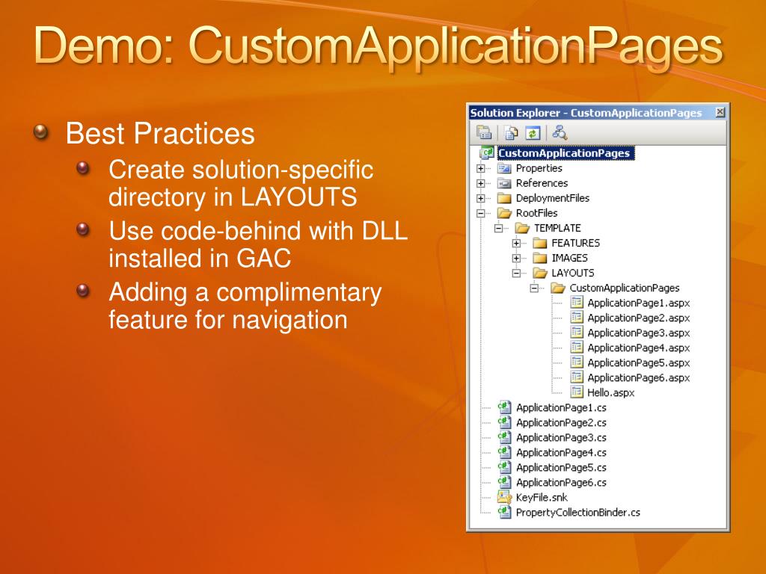Click the LAYOUTS folder icon
The width and height of the screenshot is (766, 574).
540,273
